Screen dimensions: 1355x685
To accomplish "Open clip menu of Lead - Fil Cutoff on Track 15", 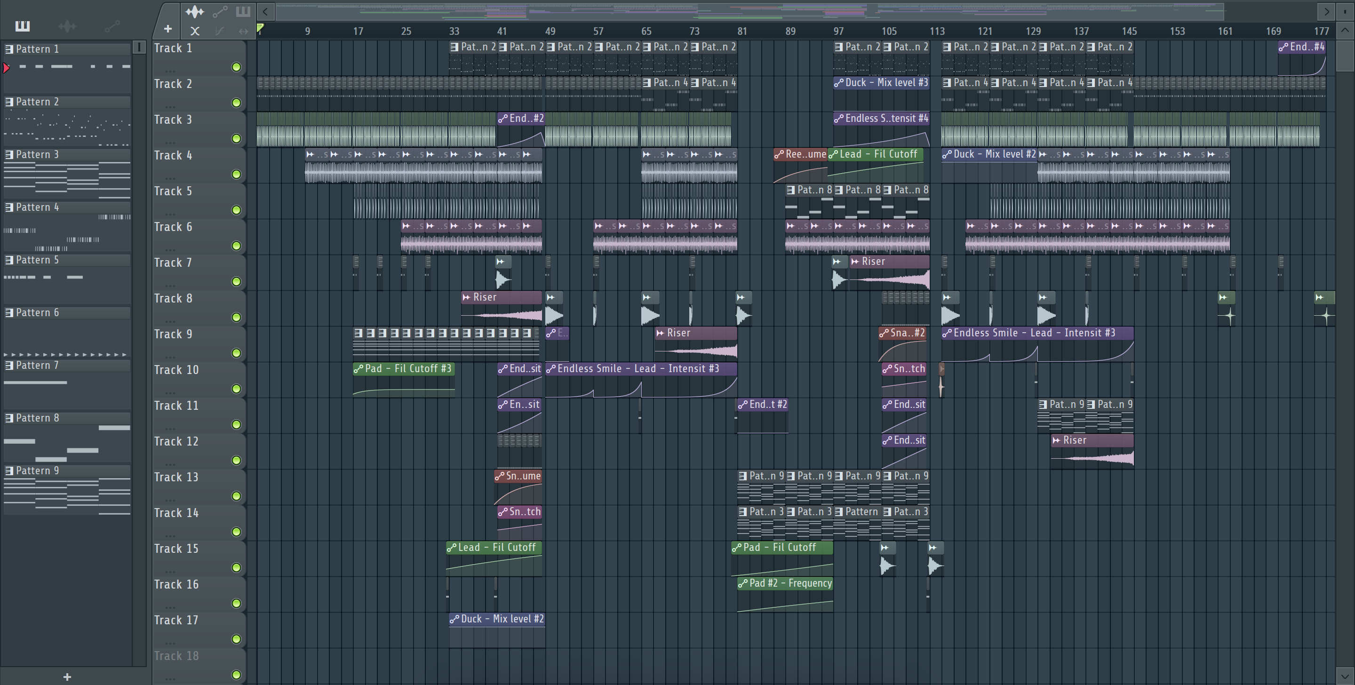I will tap(452, 547).
